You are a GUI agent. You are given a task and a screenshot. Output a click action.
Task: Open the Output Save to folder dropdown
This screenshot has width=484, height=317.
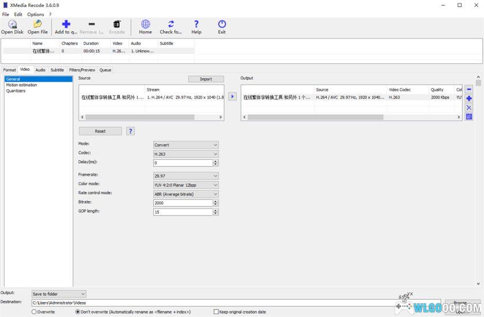[x=59, y=294]
